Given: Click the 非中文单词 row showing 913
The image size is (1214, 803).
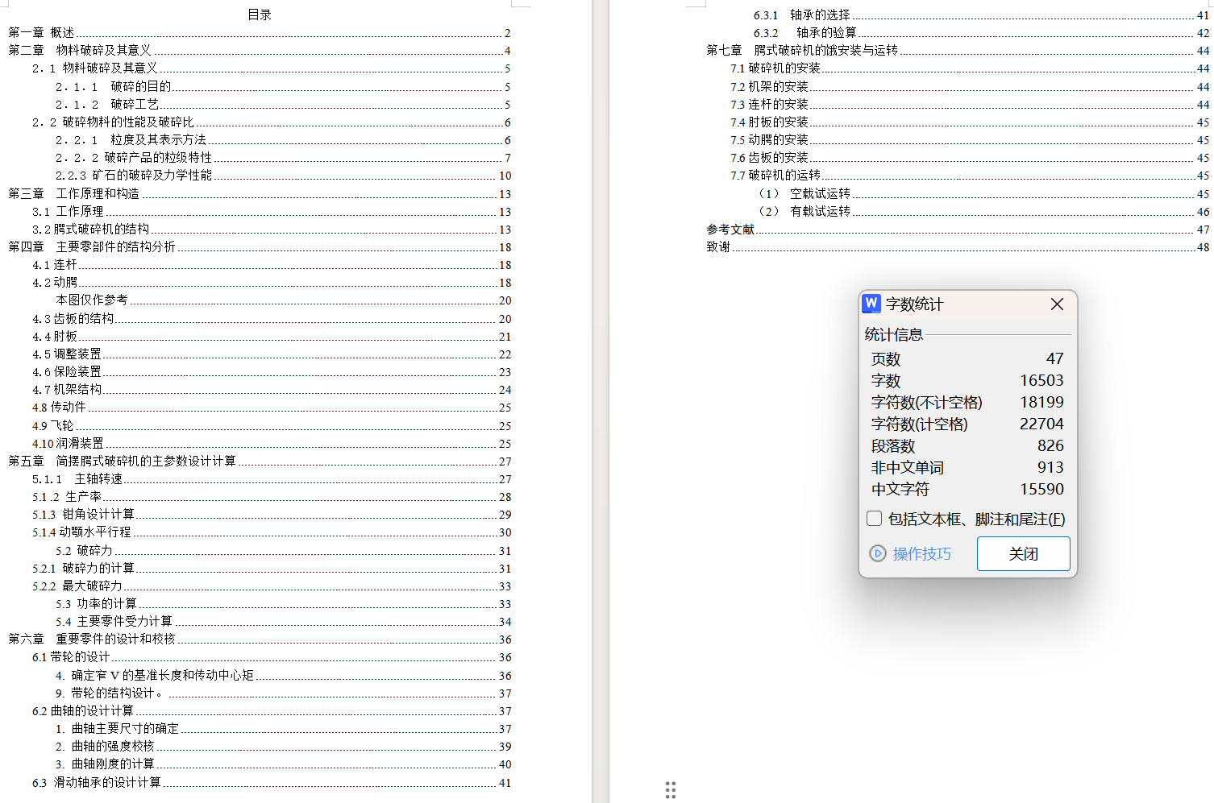Looking at the screenshot, I should pos(967,467).
